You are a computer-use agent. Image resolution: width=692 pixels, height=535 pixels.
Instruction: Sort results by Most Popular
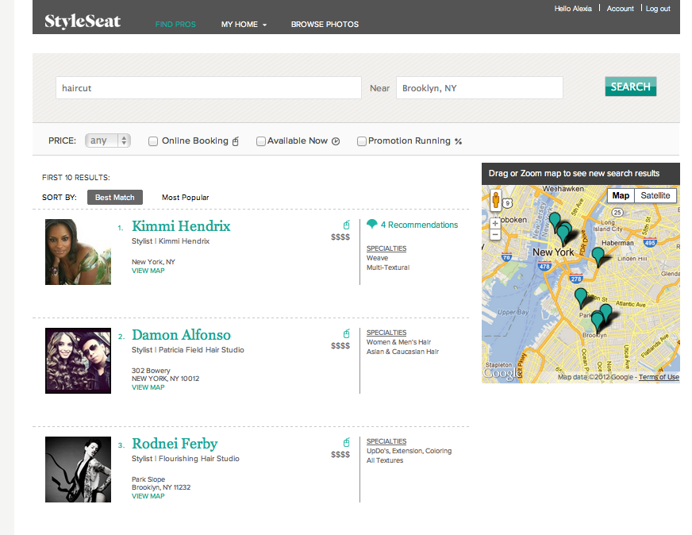pyautogui.click(x=185, y=198)
